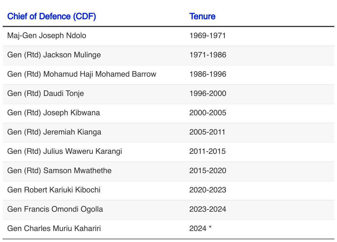Click the 1986-1996 tenure entry
Image resolution: width=337 pixels, height=242 pixels.
(x=208, y=74)
